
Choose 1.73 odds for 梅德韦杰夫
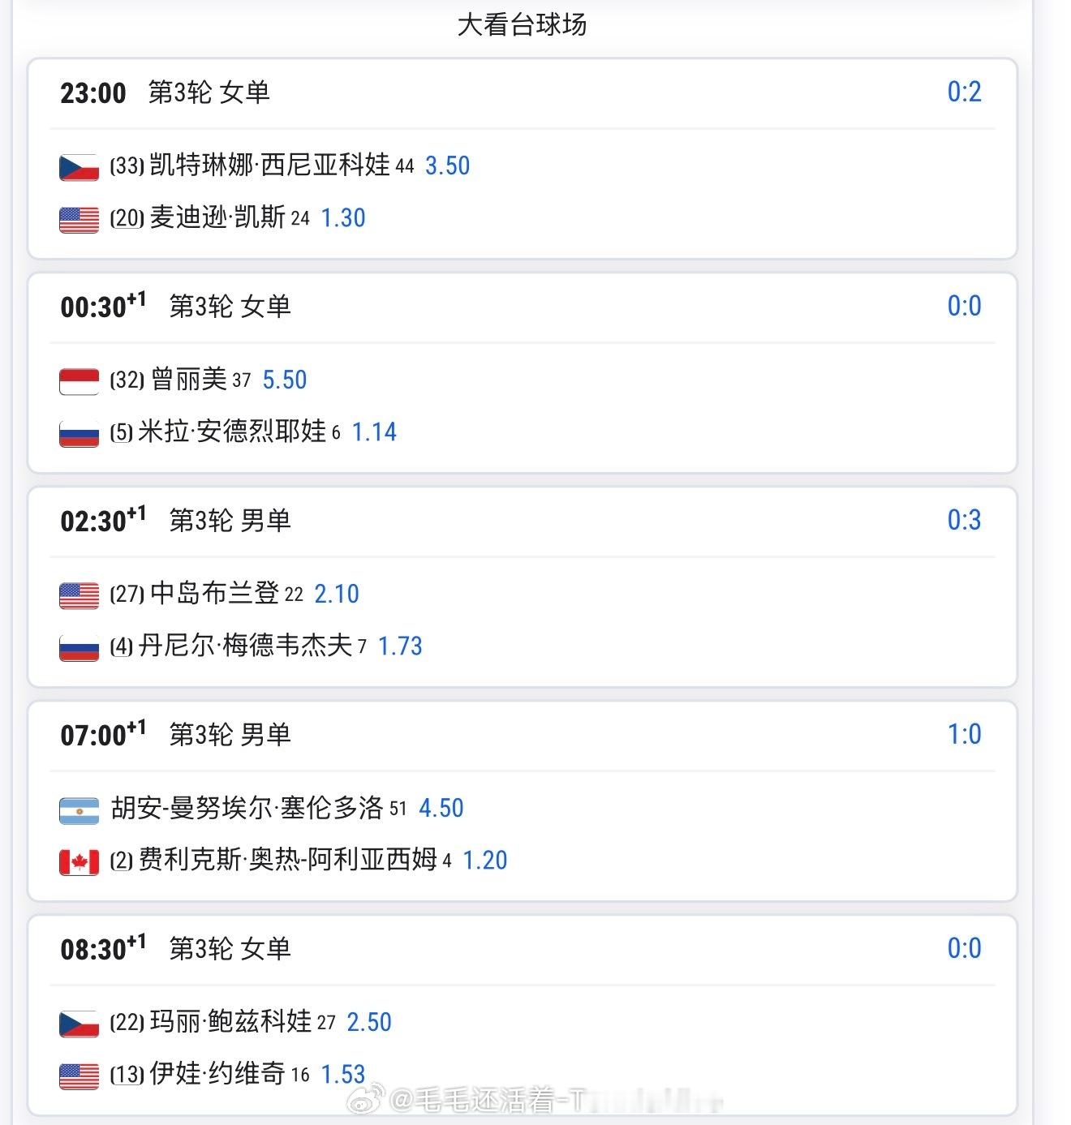click(400, 646)
